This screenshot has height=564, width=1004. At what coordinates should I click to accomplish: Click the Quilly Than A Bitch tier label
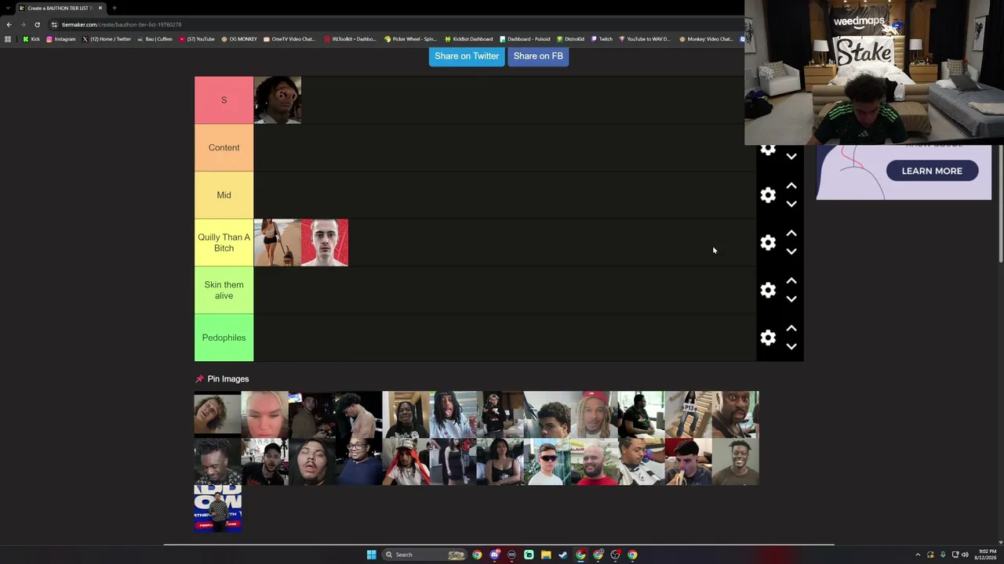coord(224,243)
